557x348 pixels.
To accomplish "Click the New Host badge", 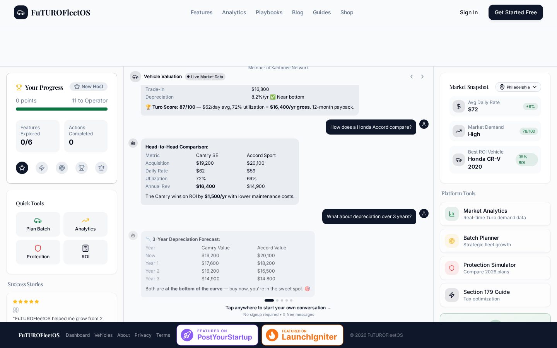I will point(89,87).
